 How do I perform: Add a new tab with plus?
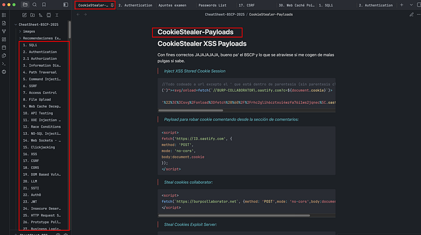(x=402, y=5)
